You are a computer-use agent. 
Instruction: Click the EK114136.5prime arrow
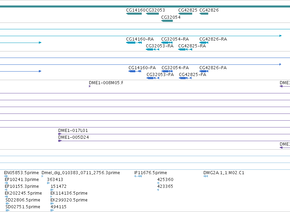(x=51, y=197)
